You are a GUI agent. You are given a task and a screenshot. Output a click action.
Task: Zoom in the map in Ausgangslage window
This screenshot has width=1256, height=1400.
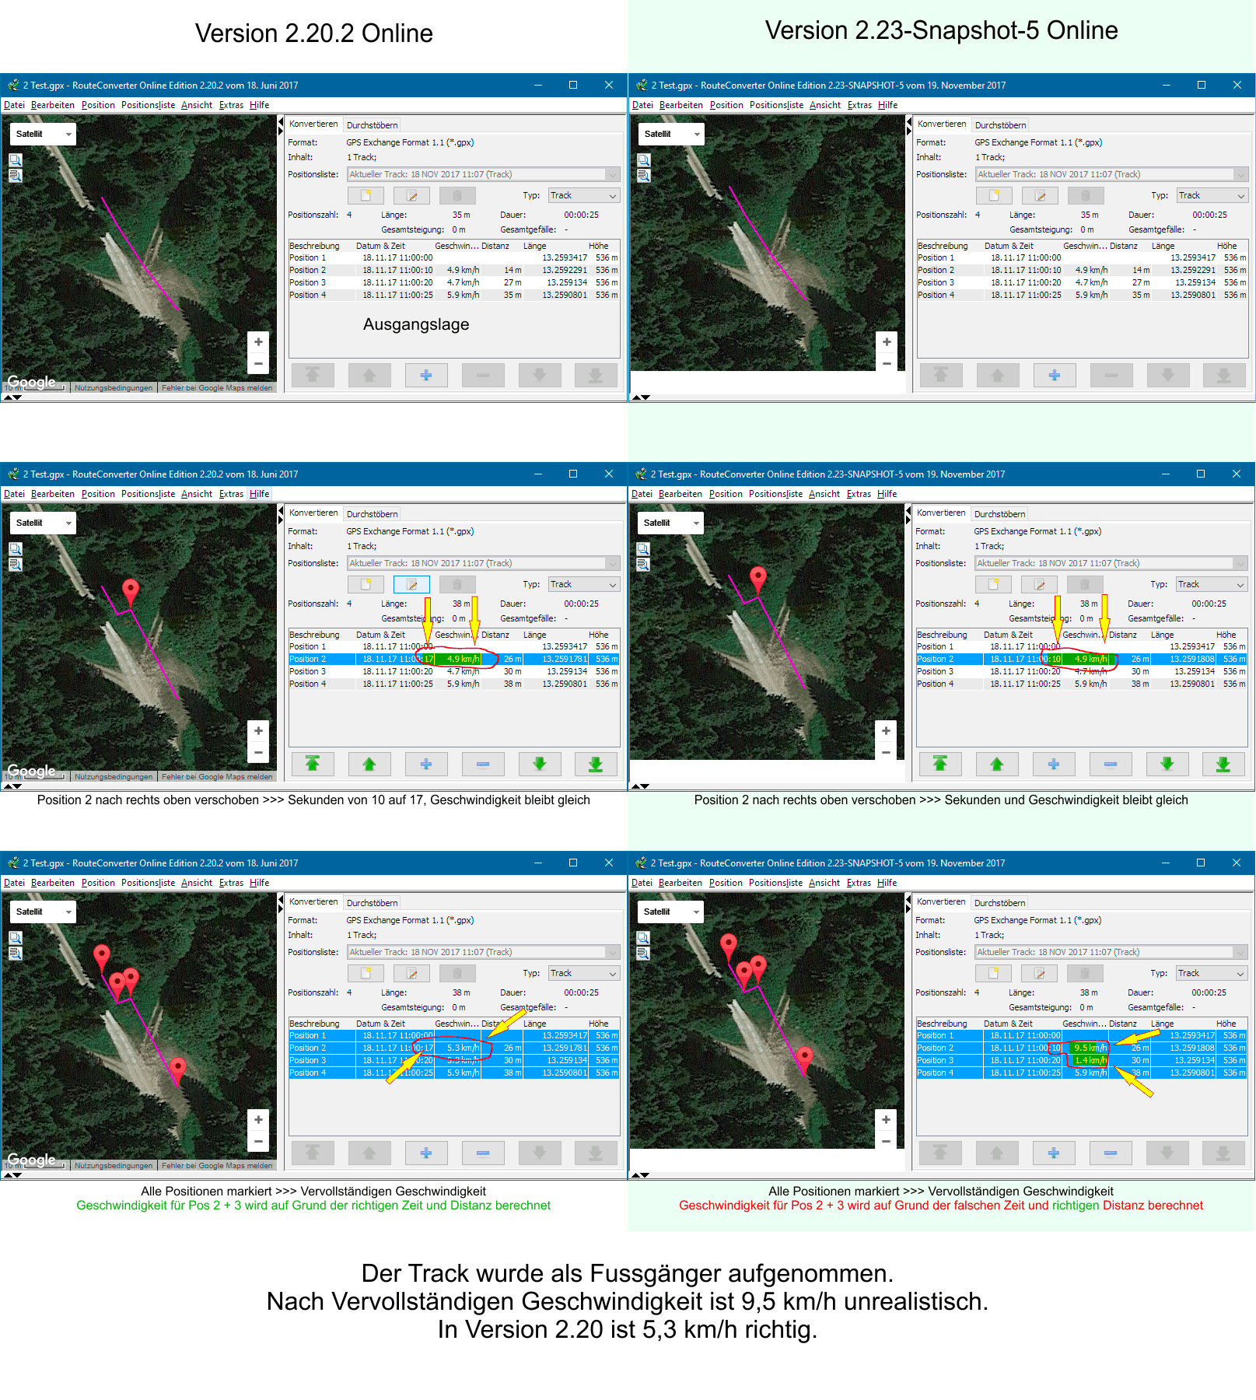click(x=258, y=342)
